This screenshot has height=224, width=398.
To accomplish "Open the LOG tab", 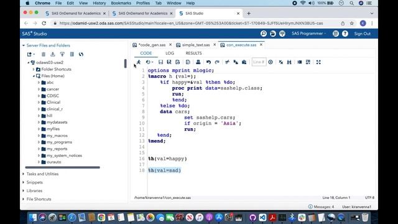I will tap(170, 53).
